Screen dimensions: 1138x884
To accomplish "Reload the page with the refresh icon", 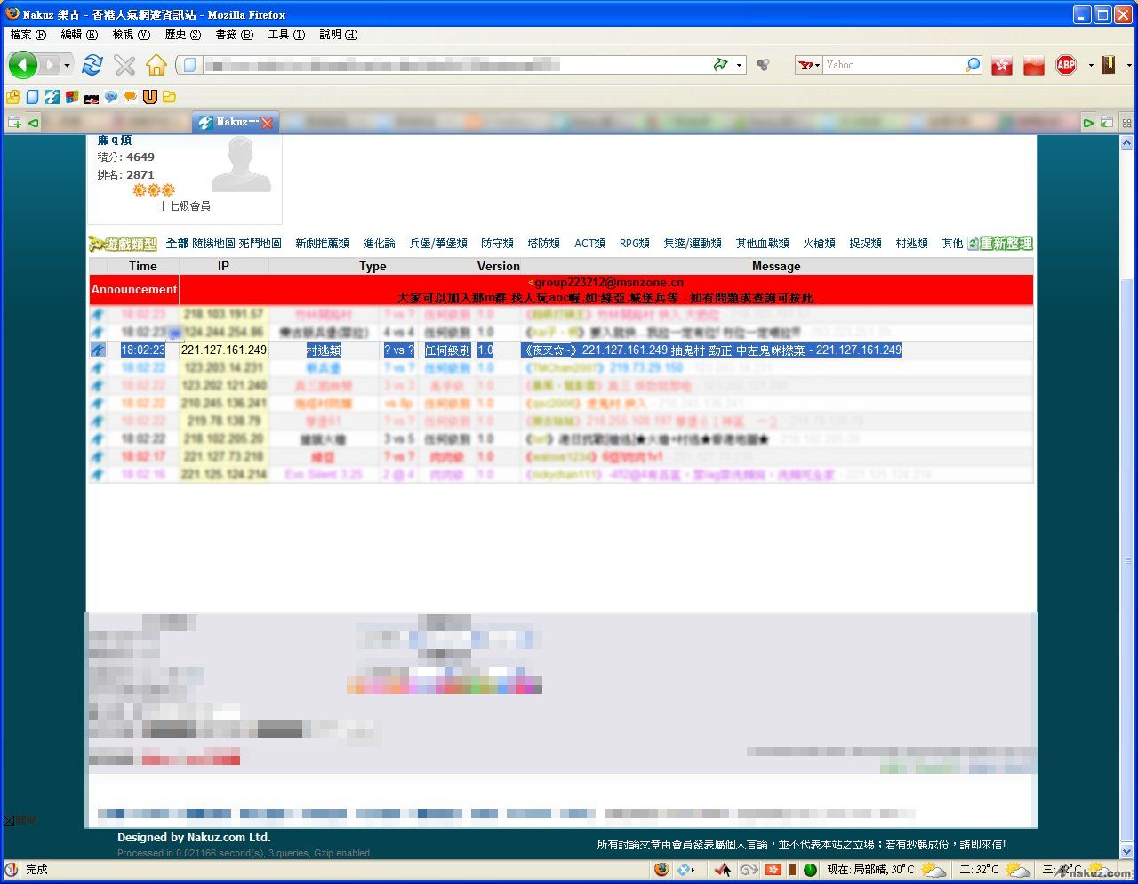I will coord(92,65).
